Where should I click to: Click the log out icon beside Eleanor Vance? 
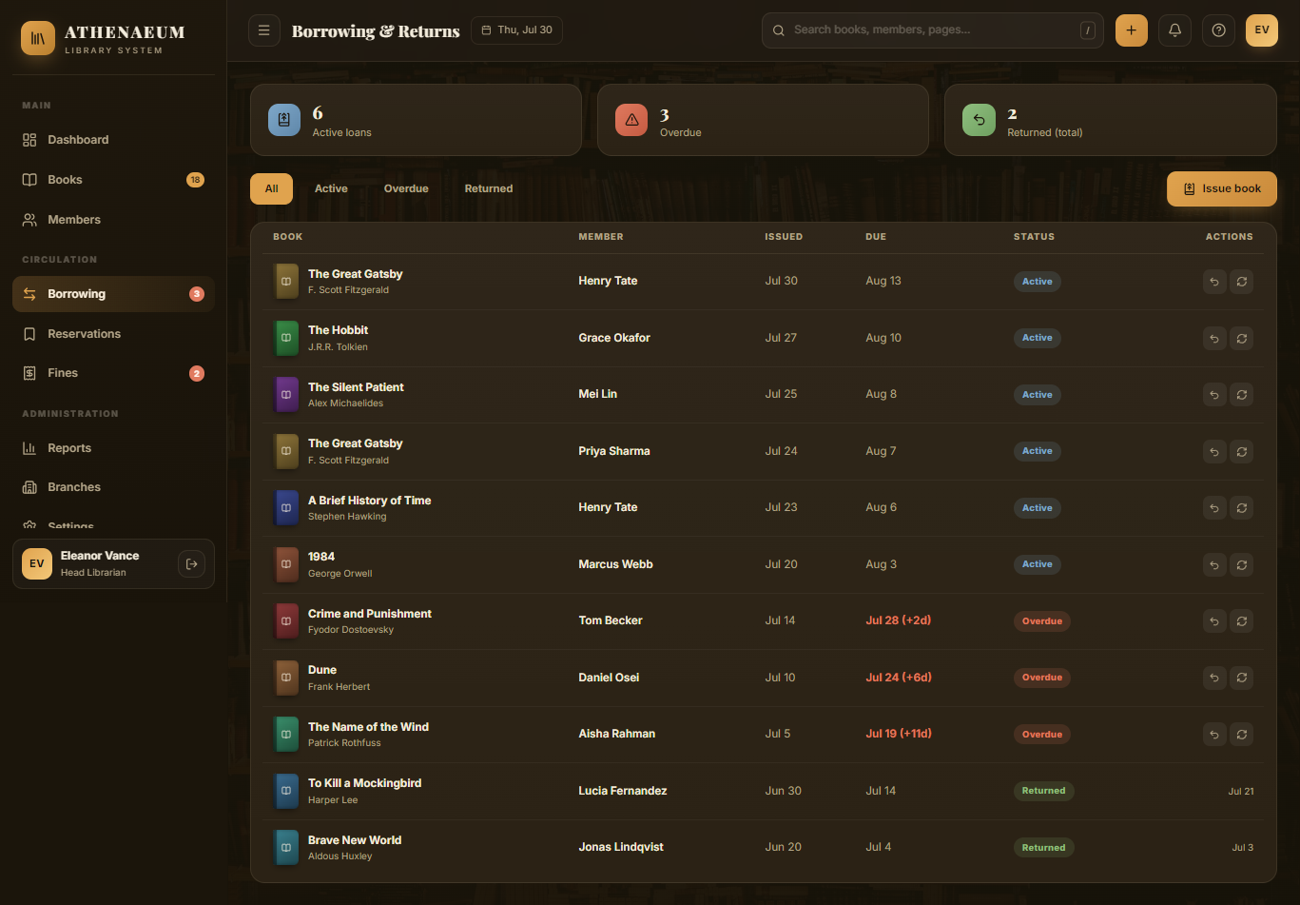(x=191, y=564)
